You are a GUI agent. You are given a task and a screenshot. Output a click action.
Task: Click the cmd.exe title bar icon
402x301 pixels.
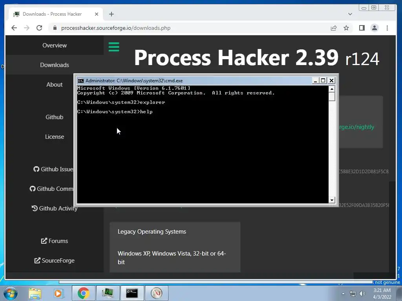[81, 81]
